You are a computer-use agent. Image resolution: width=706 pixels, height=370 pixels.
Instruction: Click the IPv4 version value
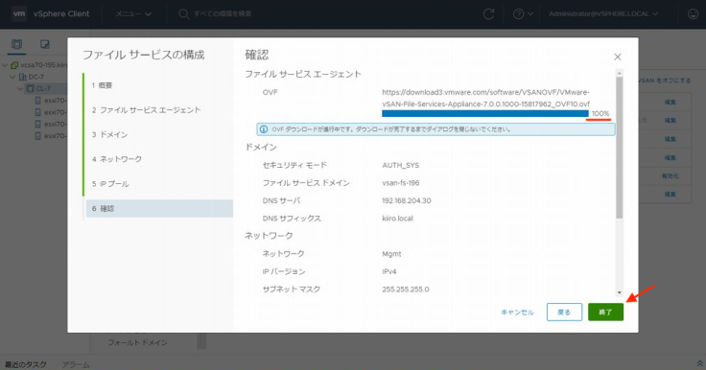tap(389, 271)
